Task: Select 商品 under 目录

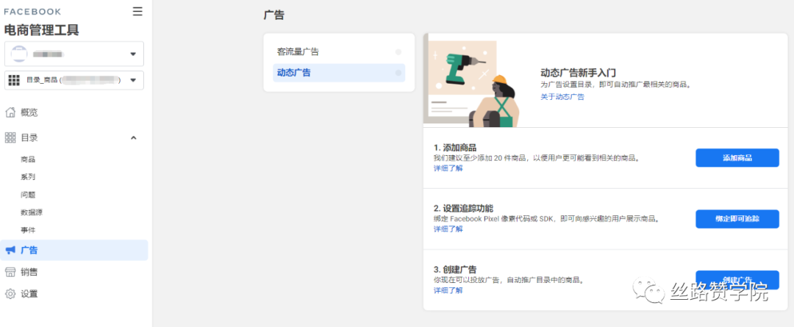Action: click(28, 159)
